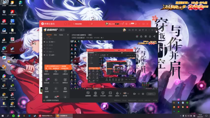Viewport: 210px width, 118px height.
Task: Click the headset support icon in the 直播伴侣 title bar
Action: (x=129, y=30)
